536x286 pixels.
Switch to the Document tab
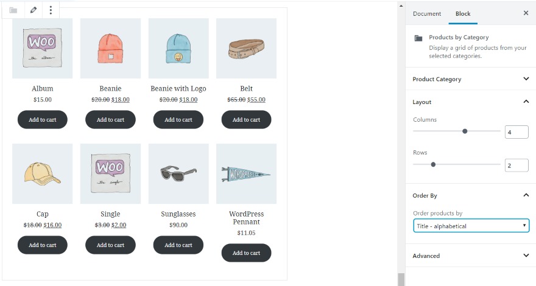point(426,13)
